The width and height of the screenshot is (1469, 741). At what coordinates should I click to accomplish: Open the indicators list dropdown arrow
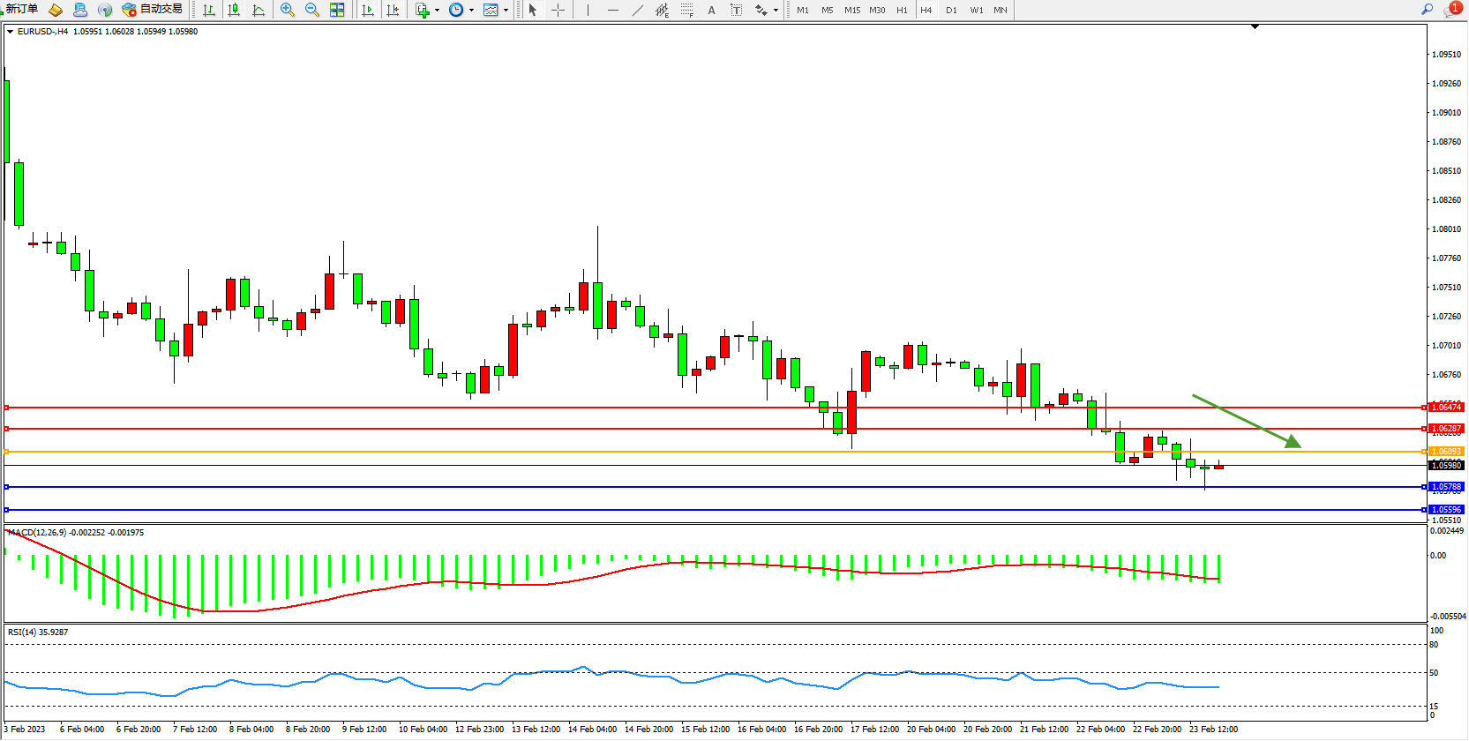(x=437, y=11)
